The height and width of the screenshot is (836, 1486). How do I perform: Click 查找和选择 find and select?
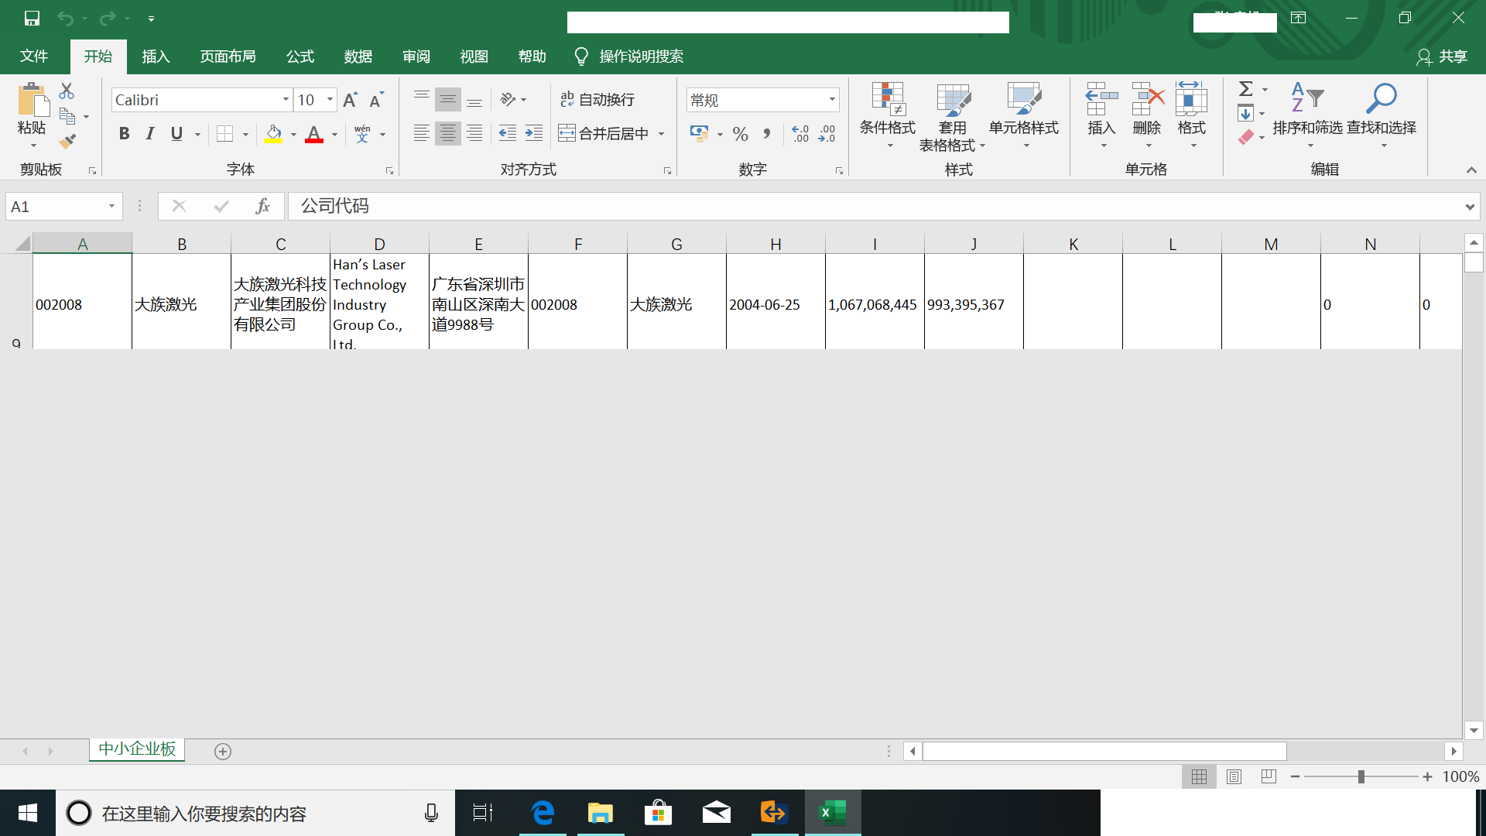click(x=1382, y=116)
